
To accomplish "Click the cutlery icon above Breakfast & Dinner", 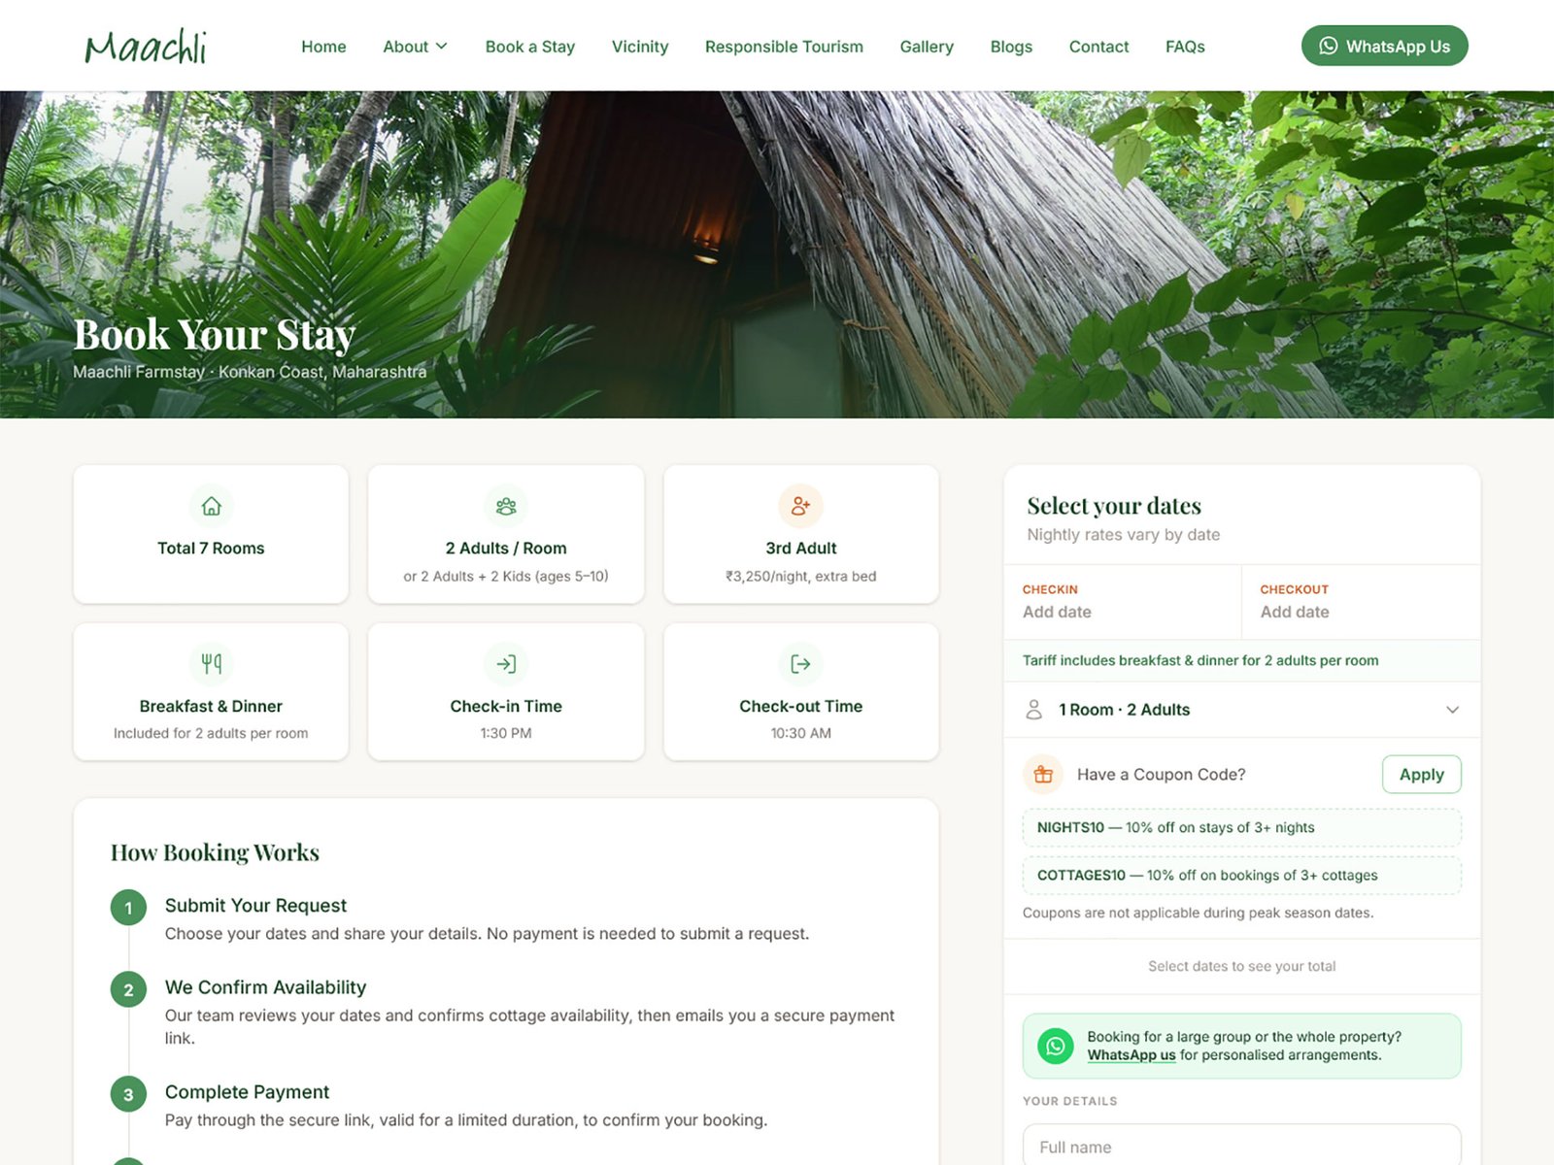I will click(x=211, y=664).
